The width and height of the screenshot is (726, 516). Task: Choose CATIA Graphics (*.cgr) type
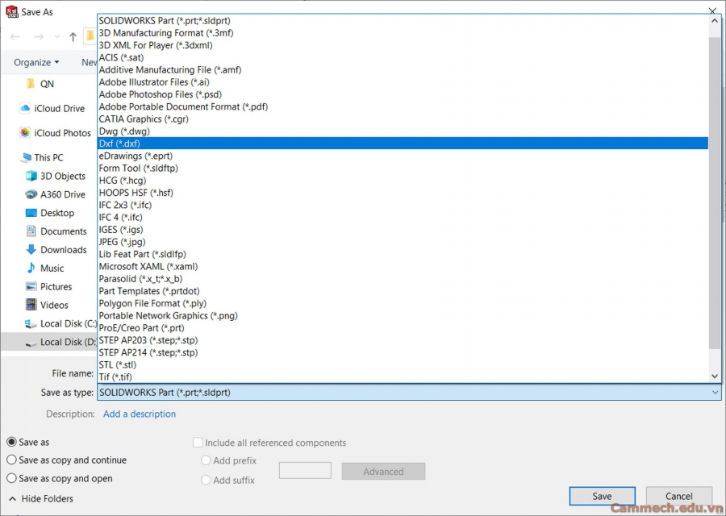point(403,119)
